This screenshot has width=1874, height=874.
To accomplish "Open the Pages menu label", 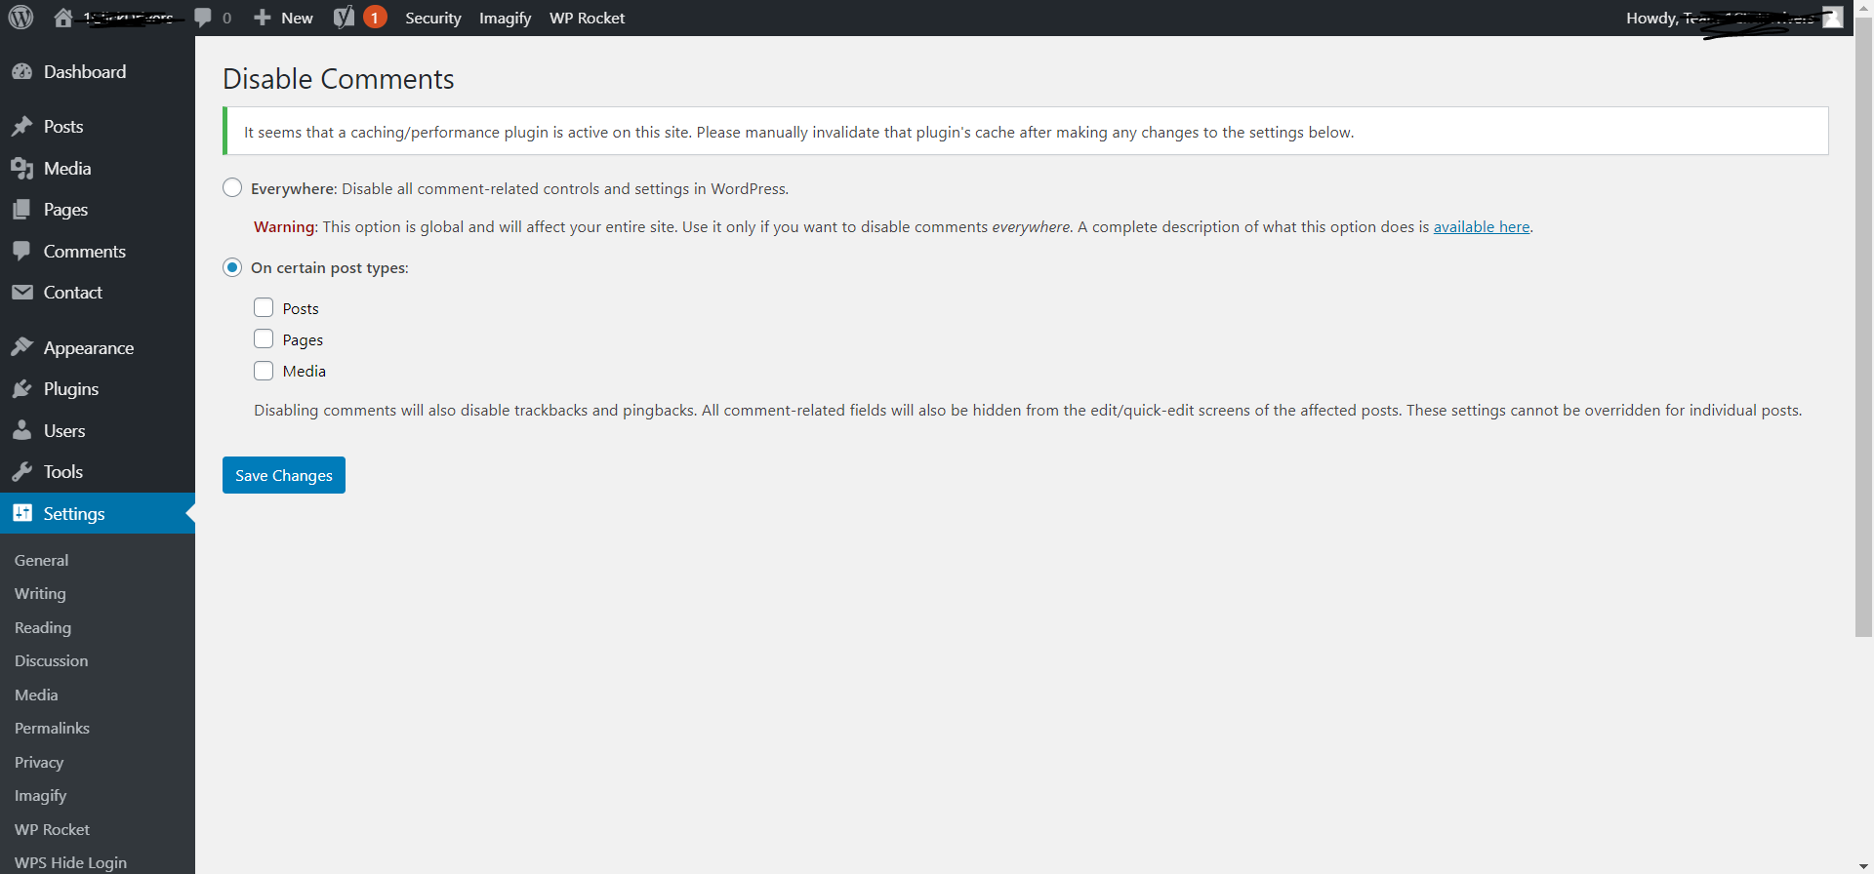I will coord(65,210).
